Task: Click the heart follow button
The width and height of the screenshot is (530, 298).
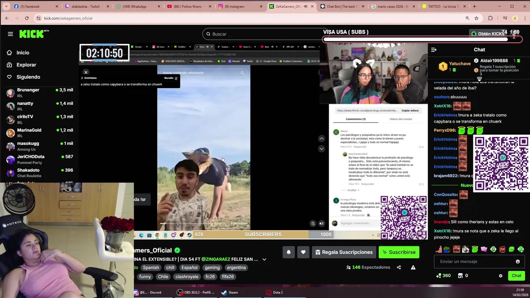Action: pos(303,252)
